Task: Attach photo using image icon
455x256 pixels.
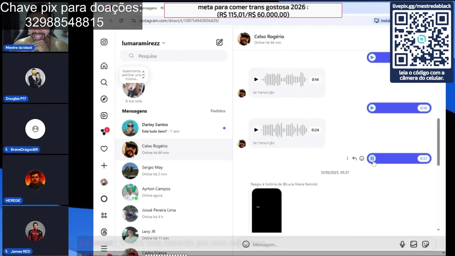Action: click(x=414, y=244)
